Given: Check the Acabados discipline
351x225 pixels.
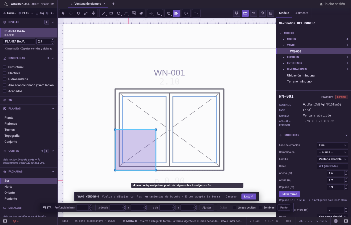Looking at the screenshot, I should point(5,91).
